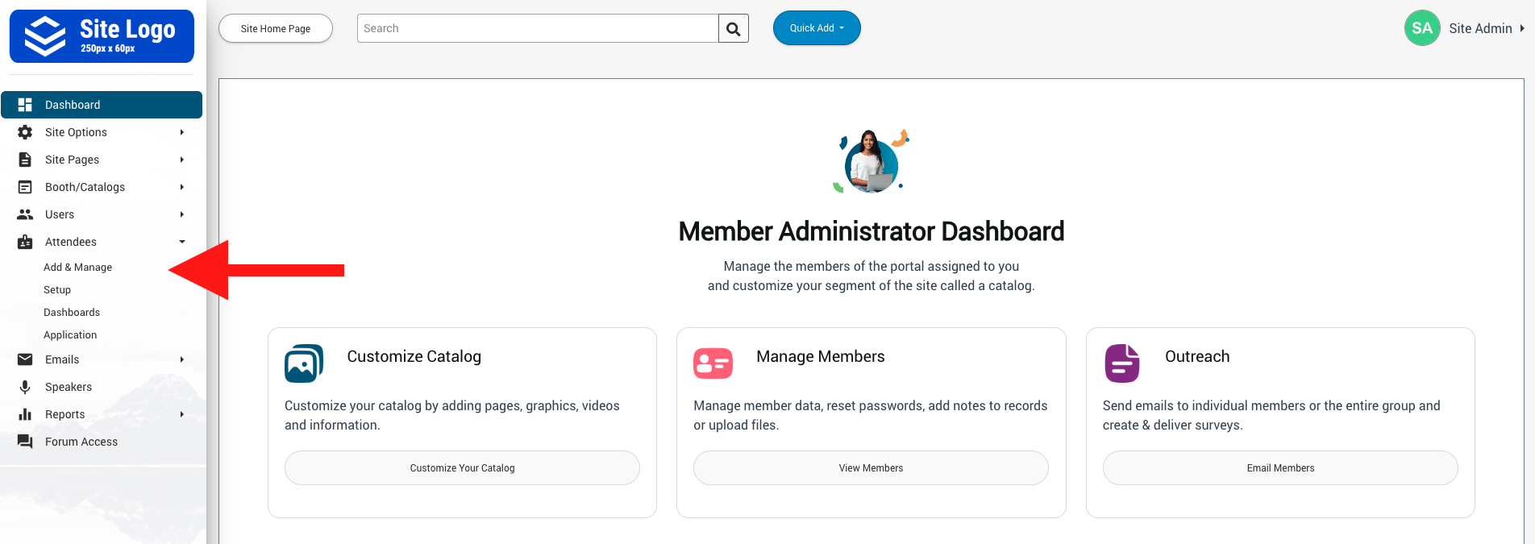Click the Reports bar chart icon

point(25,414)
